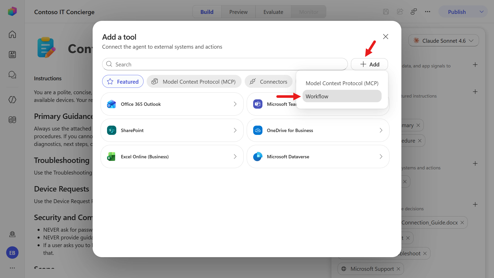Click the save icon in top toolbar
Image resolution: width=494 pixels, height=278 pixels.
[x=386, y=12]
